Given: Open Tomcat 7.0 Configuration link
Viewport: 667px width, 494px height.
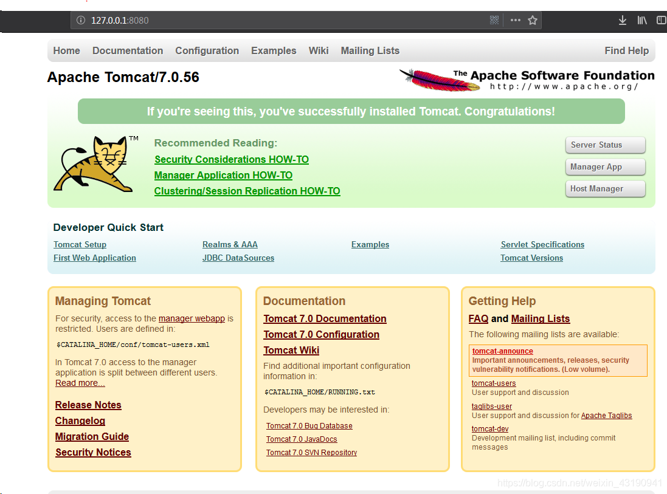Looking at the screenshot, I should click(x=321, y=335).
